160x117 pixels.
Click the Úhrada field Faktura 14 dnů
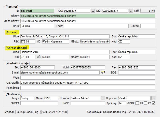tap(85, 98)
